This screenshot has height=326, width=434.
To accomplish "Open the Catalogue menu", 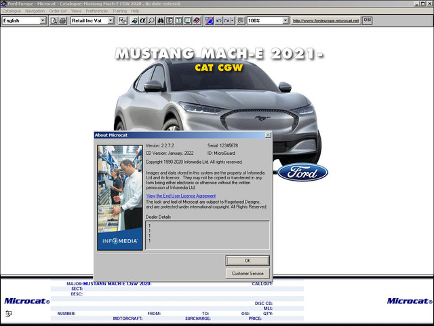I will click(12, 11).
